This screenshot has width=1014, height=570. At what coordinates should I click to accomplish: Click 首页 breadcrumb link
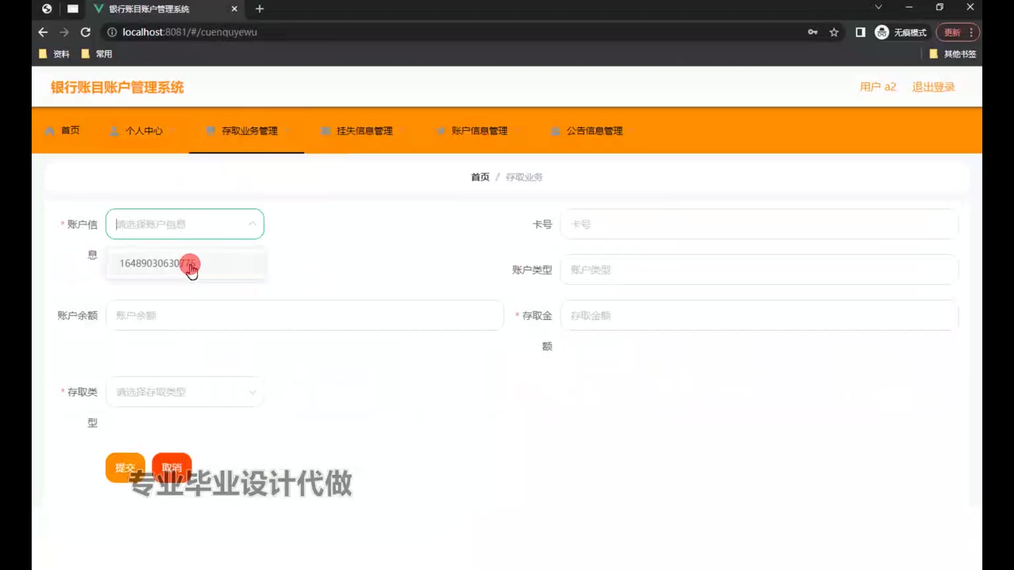pyautogui.click(x=480, y=177)
